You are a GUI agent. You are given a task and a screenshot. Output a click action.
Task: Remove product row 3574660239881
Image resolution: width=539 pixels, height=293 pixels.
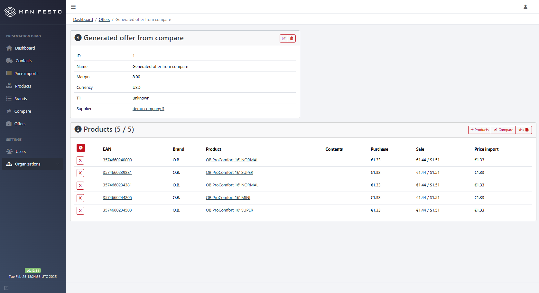tap(80, 173)
